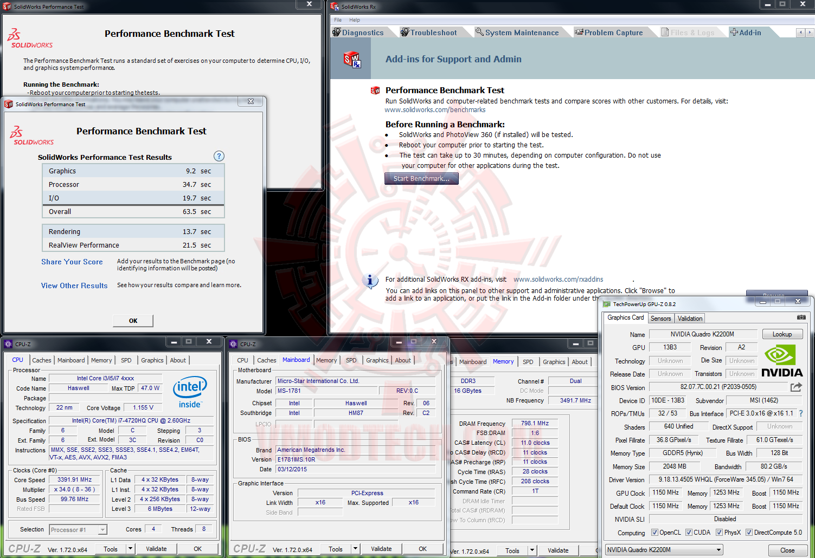Open the Graphics tab in CPU-Z processor window
Image resolution: width=815 pixels, height=558 pixels.
click(152, 360)
